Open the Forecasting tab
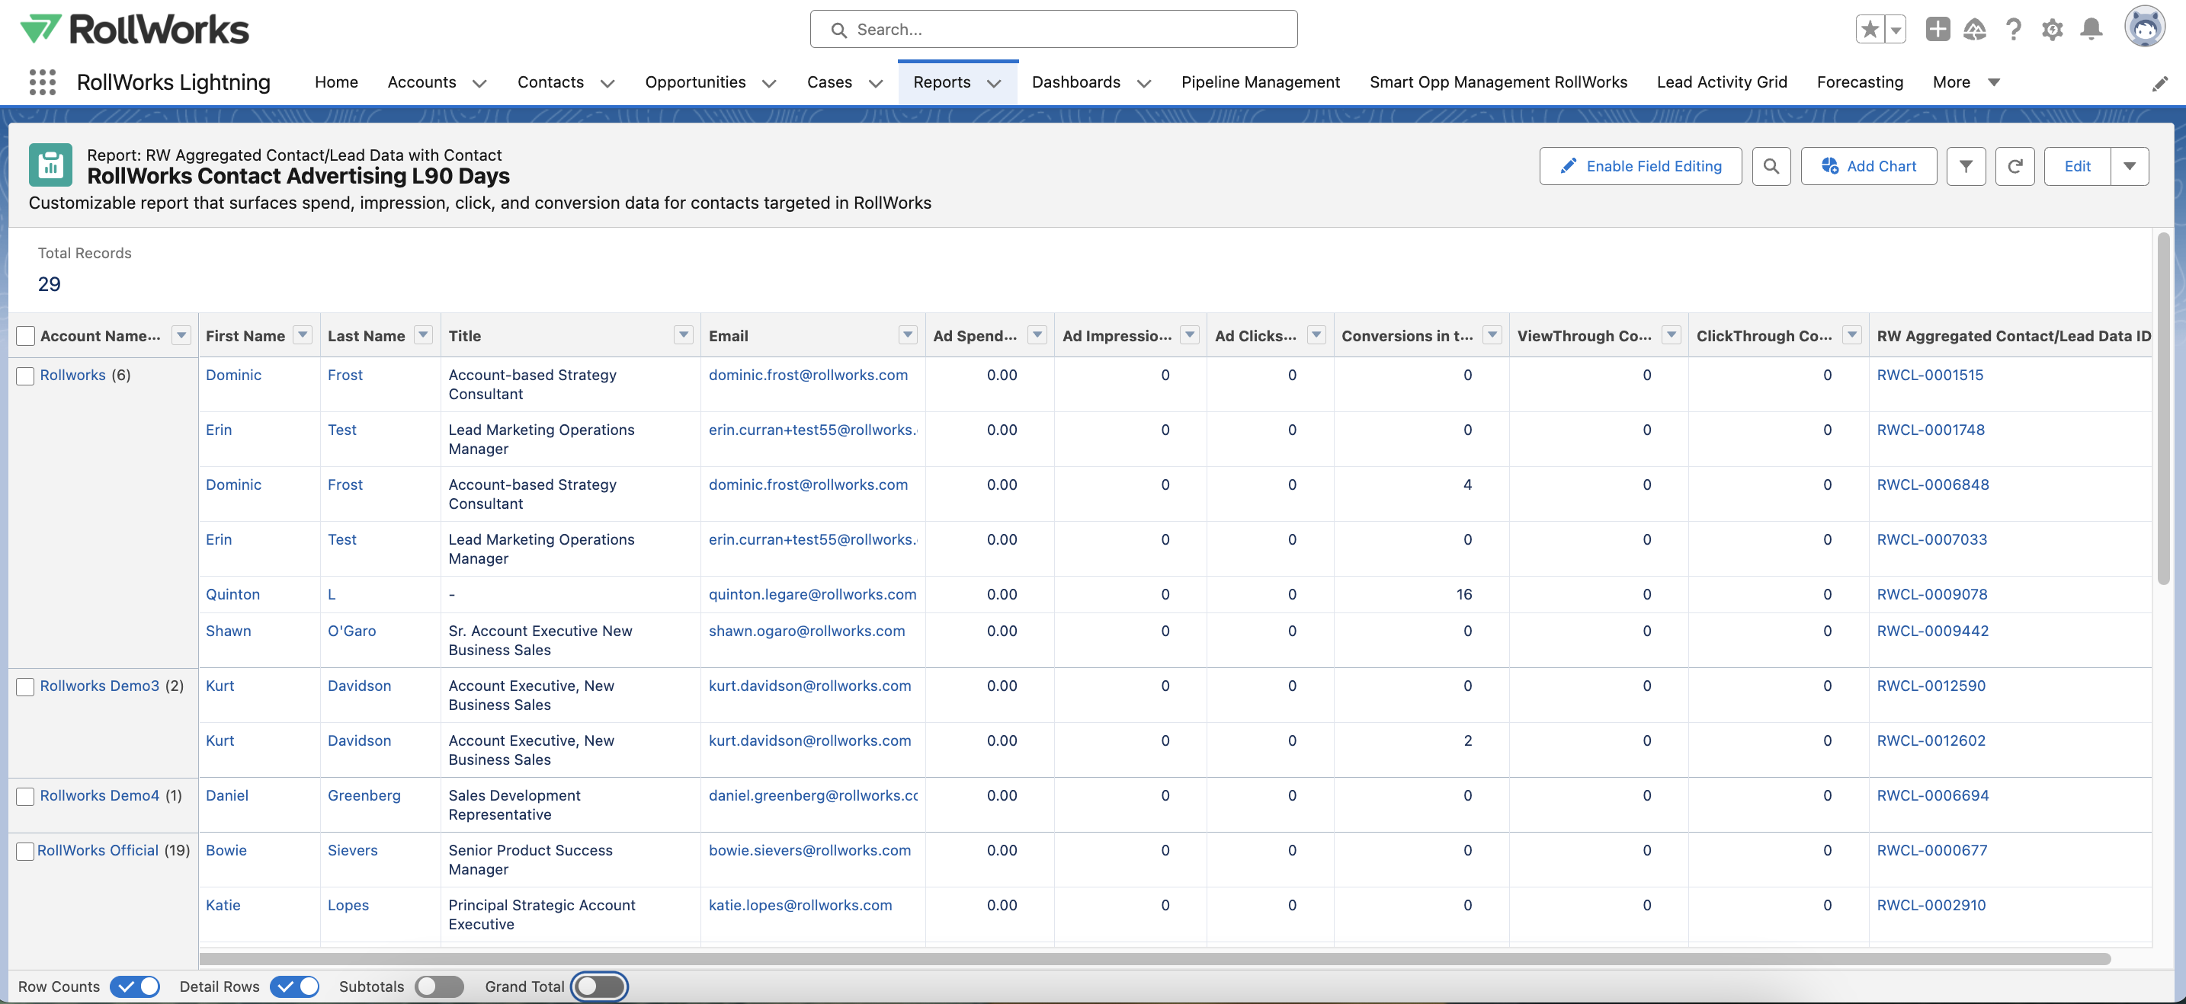2186x1004 pixels. point(1859,82)
